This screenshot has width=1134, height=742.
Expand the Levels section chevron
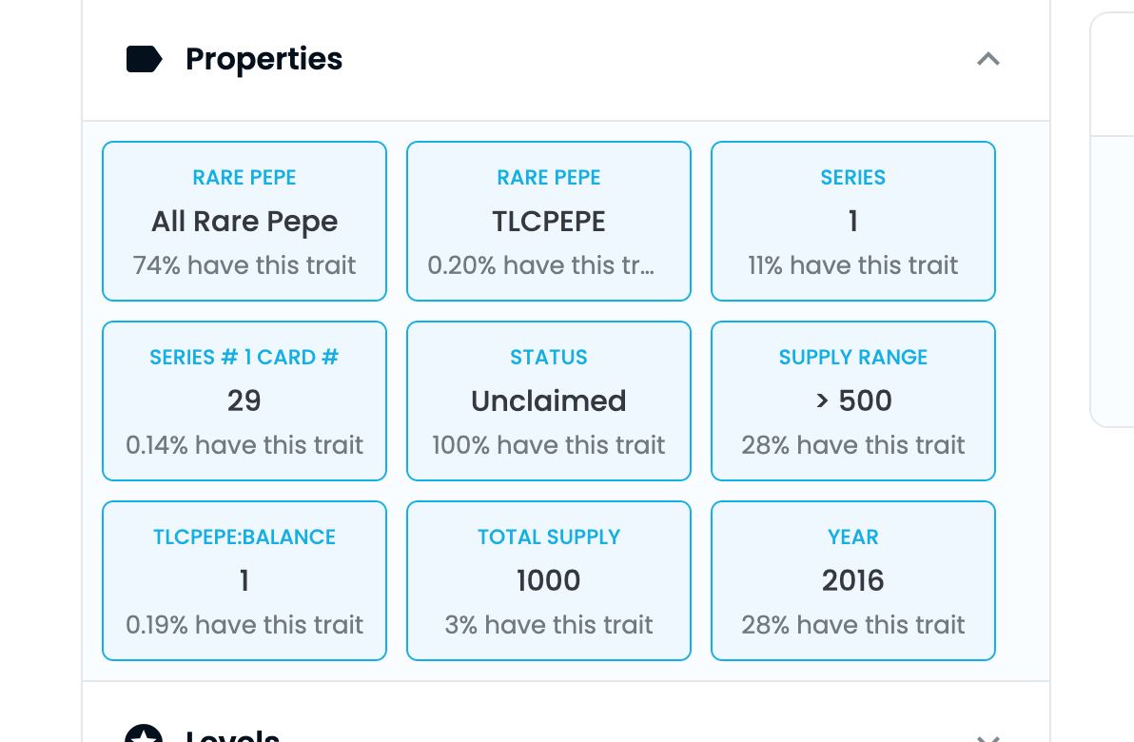(x=987, y=737)
